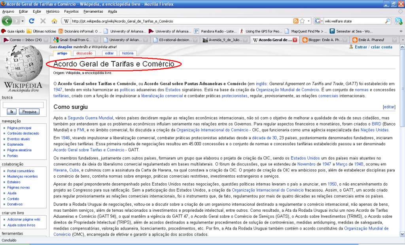
Task: Bookmark this page with the star icon
Action: coord(302,21)
